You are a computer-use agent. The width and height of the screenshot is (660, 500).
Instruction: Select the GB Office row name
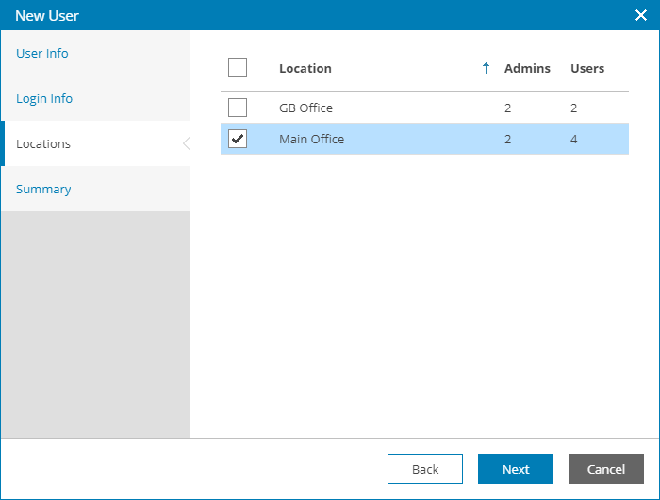point(305,108)
